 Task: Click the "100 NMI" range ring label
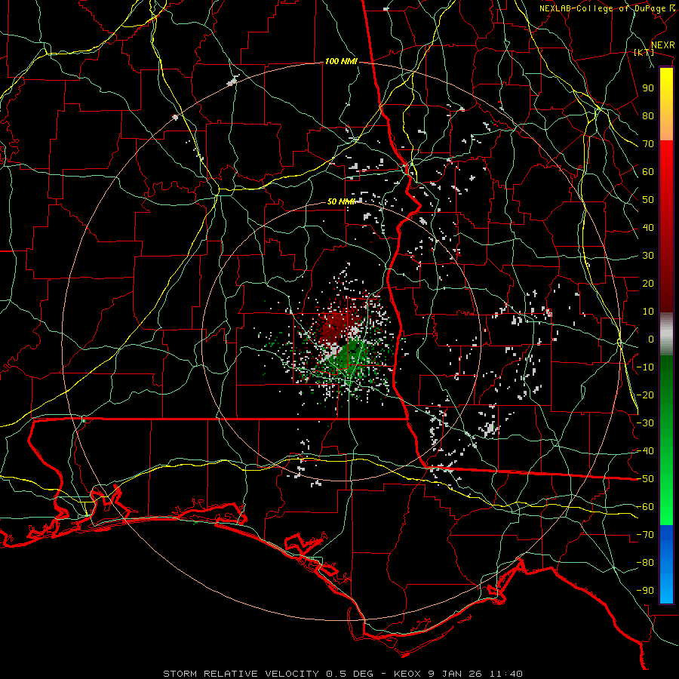coord(341,62)
